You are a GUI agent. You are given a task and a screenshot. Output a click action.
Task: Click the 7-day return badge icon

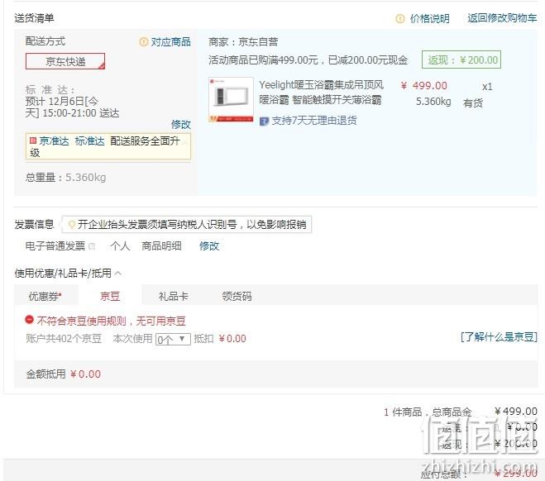click(264, 121)
